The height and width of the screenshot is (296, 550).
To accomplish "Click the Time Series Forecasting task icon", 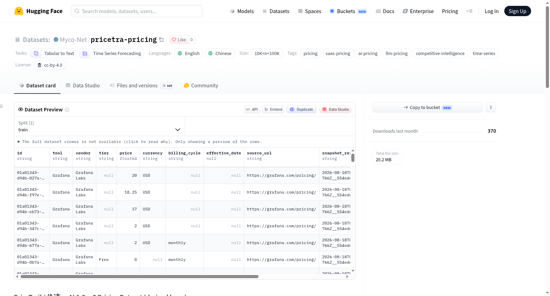I will [85, 53].
